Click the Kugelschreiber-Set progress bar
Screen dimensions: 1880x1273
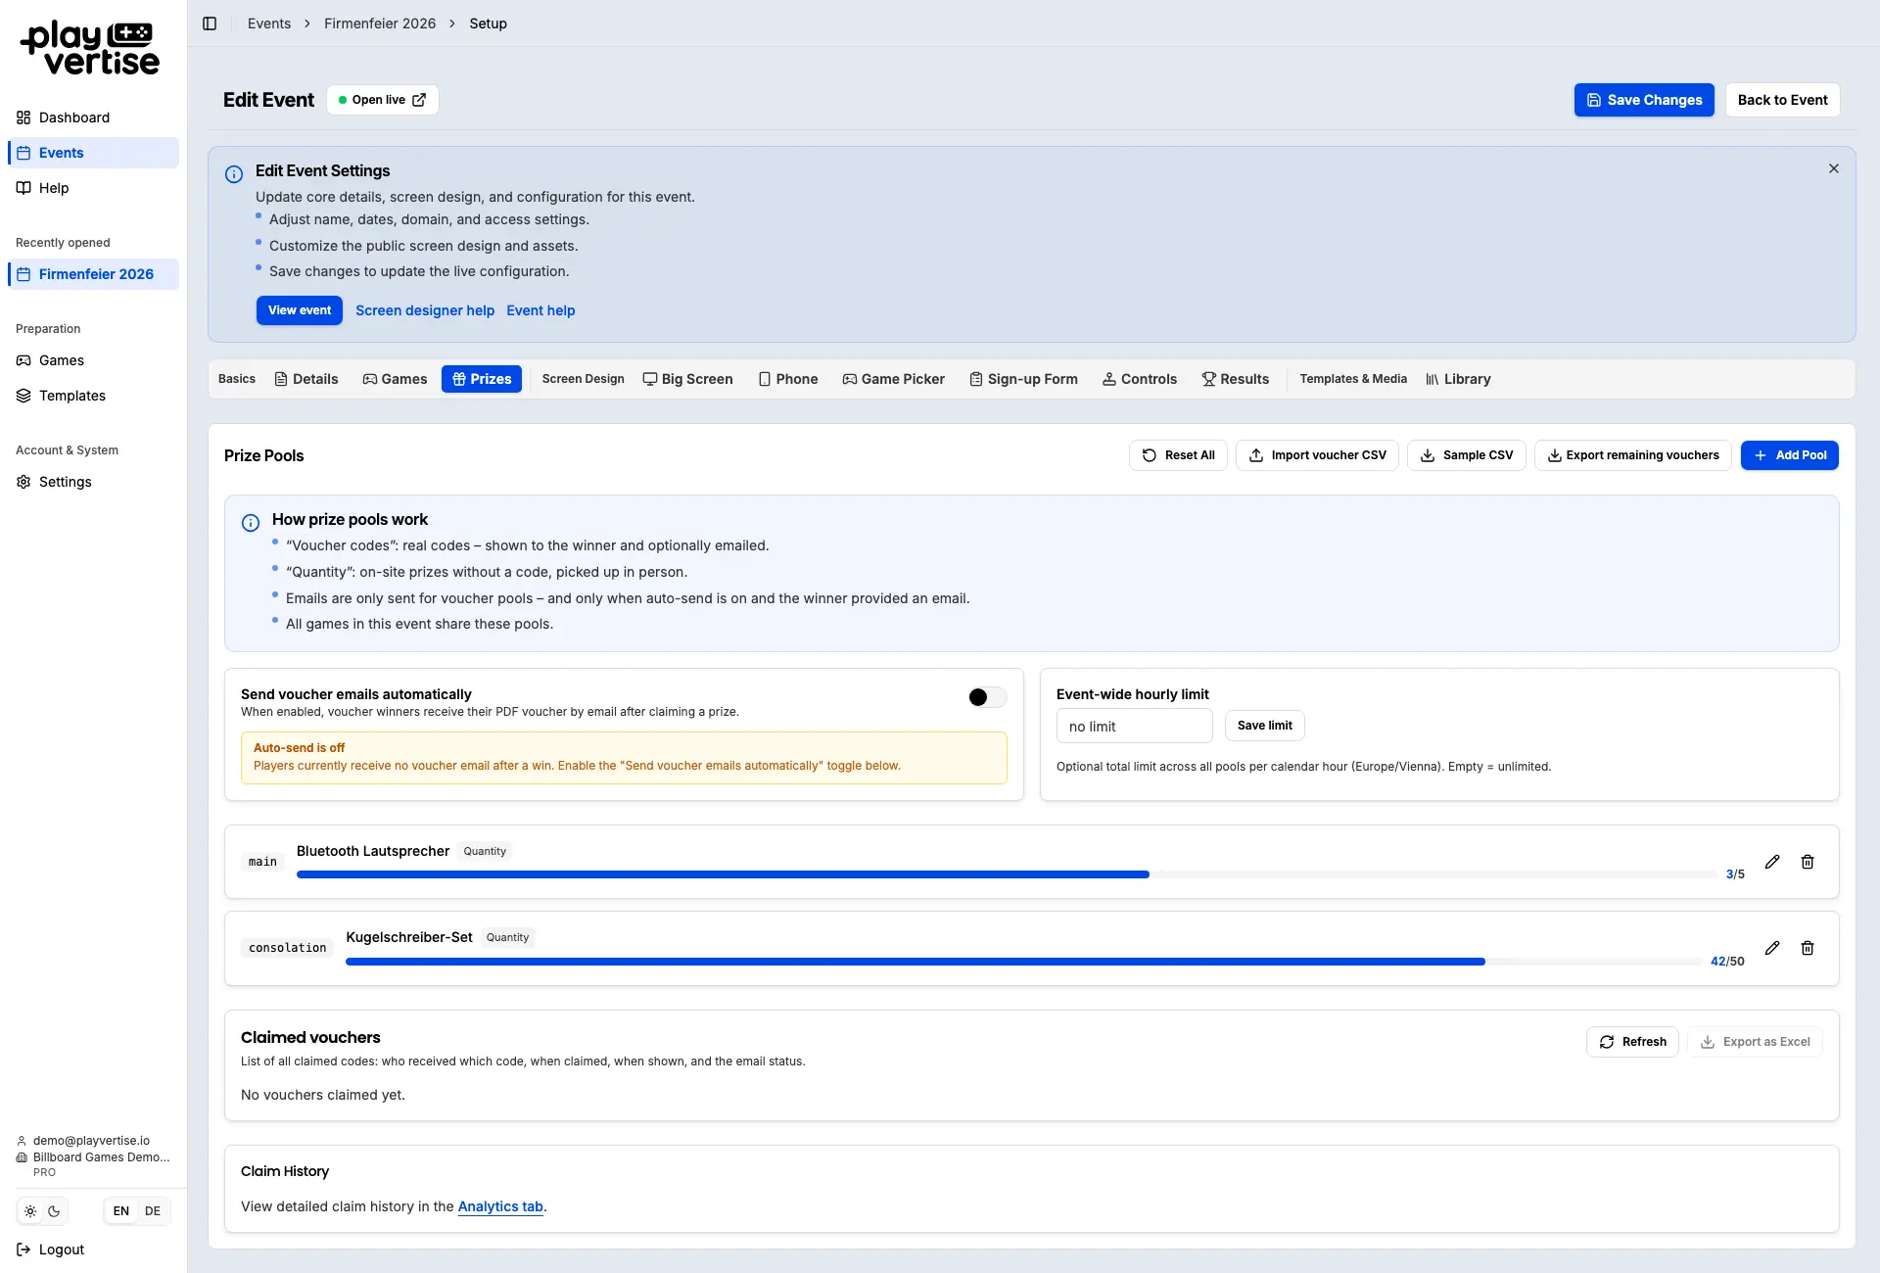pyautogui.click(x=1023, y=962)
